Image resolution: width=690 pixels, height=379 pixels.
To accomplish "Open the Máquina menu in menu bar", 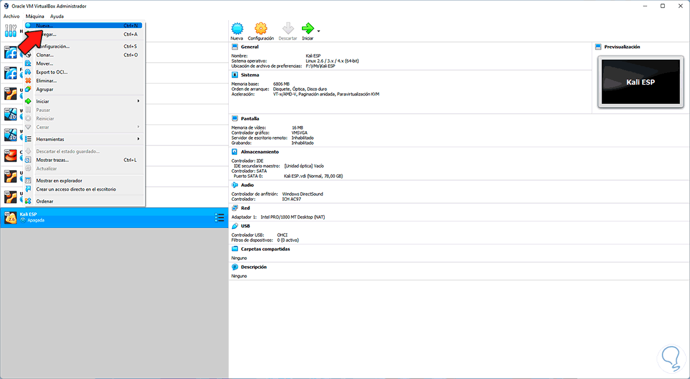I will tap(35, 16).
